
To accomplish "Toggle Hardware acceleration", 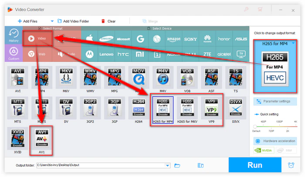I will click(x=275, y=141).
